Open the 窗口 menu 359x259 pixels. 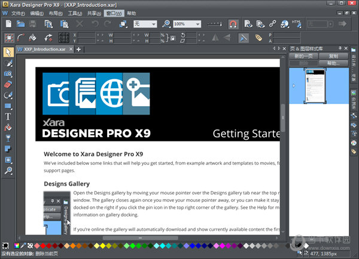tap(114, 14)
